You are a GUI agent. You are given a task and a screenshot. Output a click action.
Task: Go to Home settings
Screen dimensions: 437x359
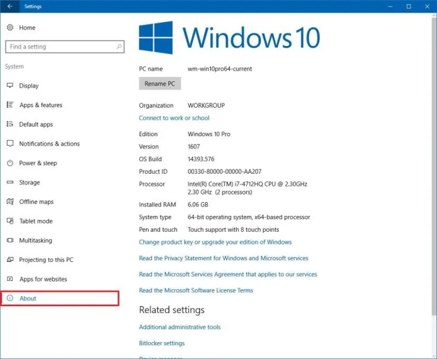pyautogui.click(x=27, y=27)
